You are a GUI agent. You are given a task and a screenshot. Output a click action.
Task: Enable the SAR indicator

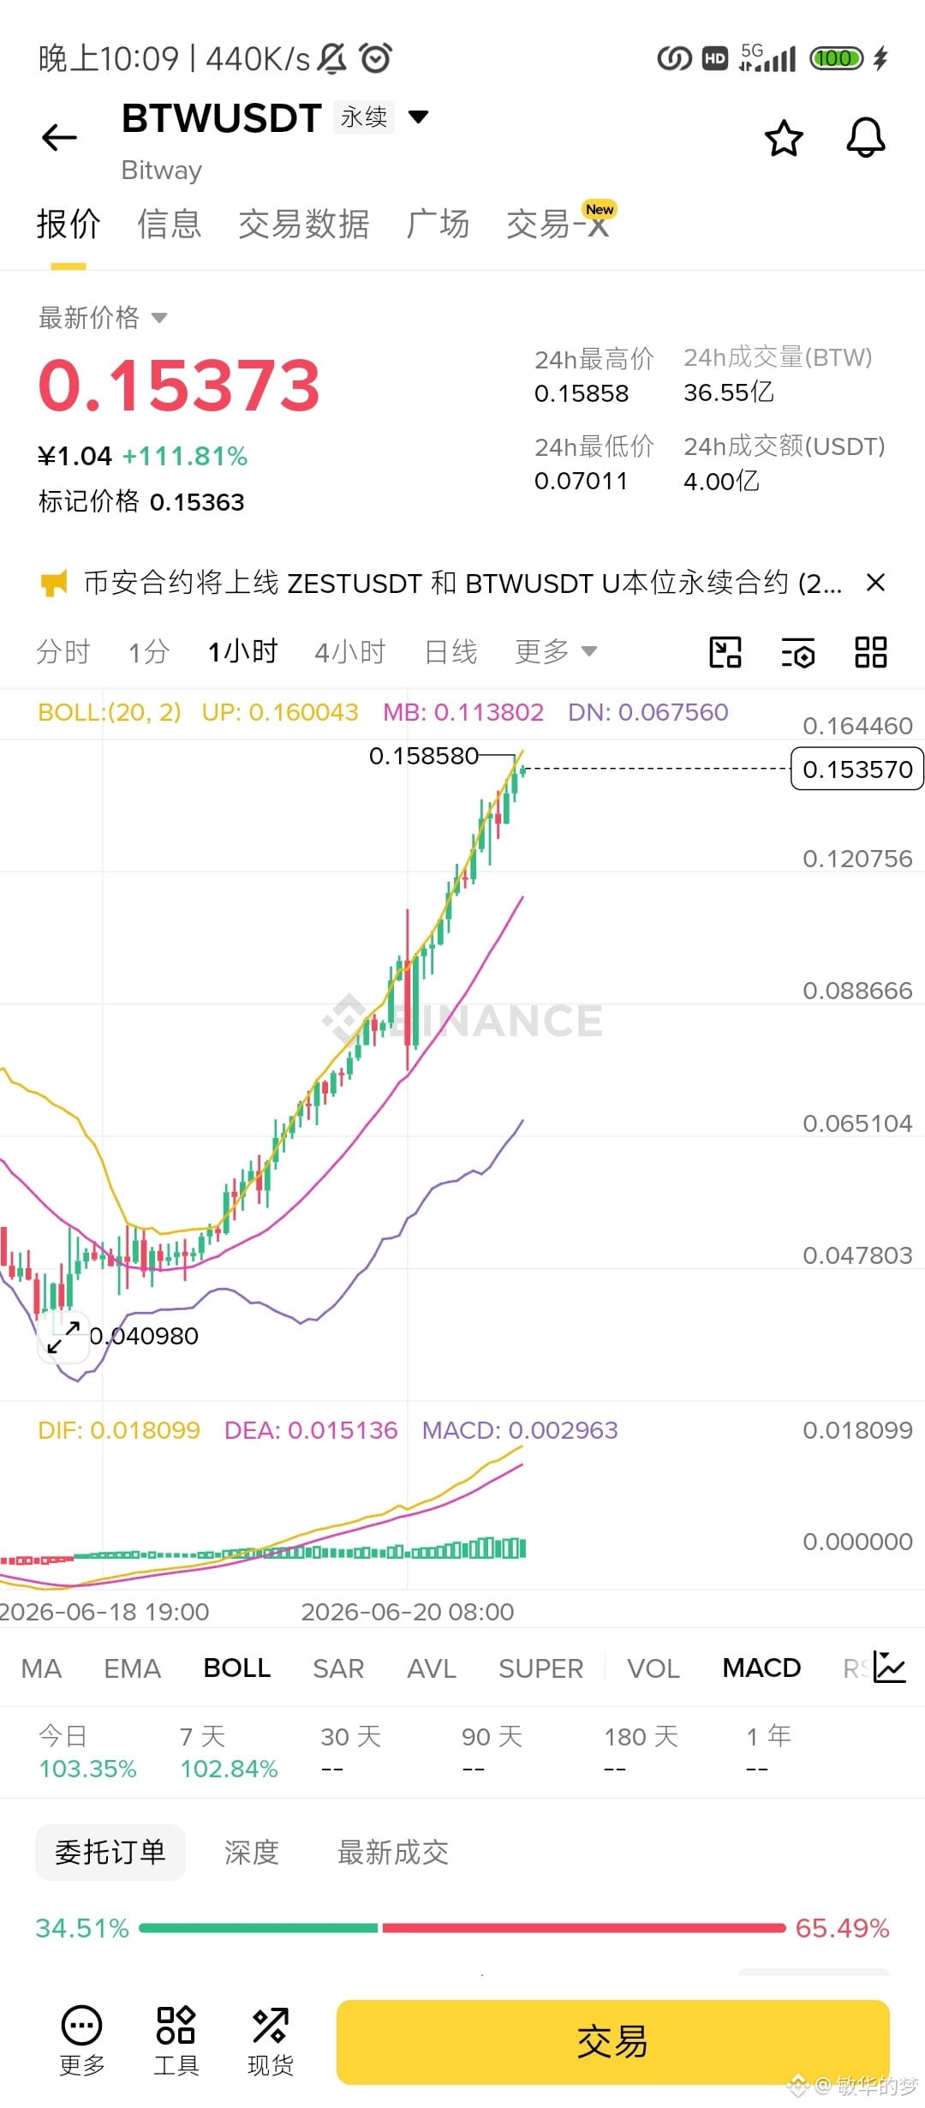pyautogui.click(x=338, y=1668)
